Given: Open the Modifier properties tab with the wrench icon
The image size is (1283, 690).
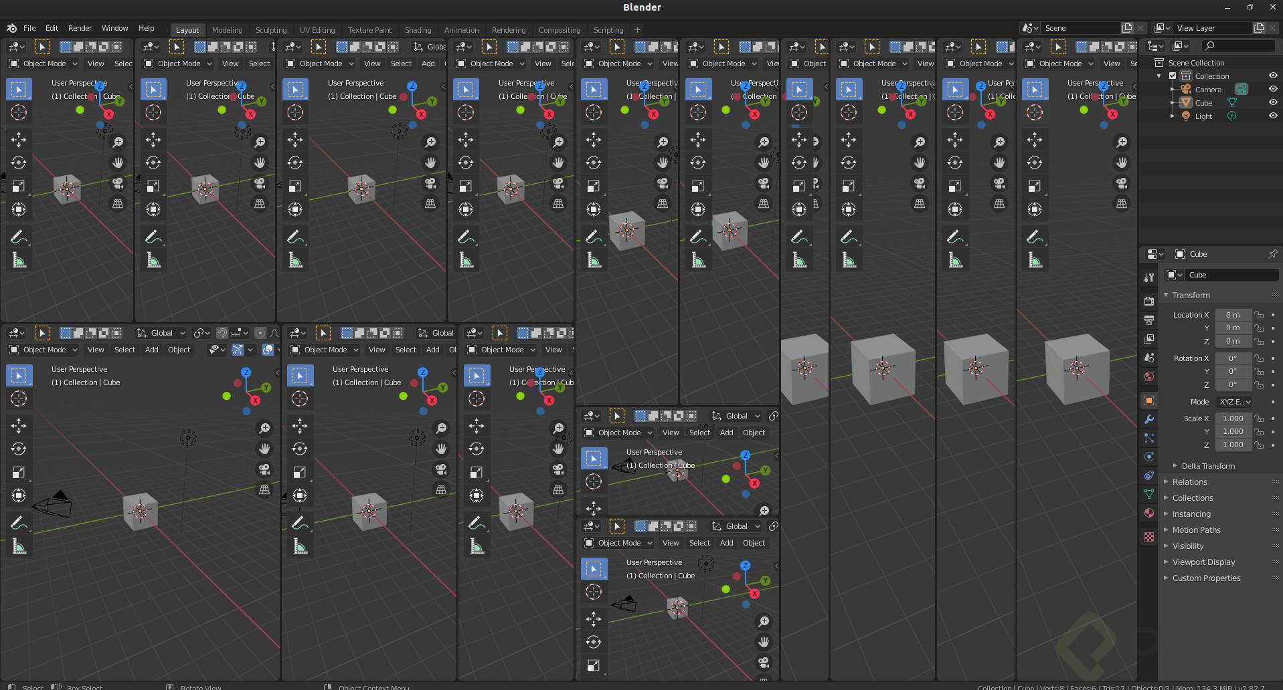Looking at the screenshot, I should 1149,419.
